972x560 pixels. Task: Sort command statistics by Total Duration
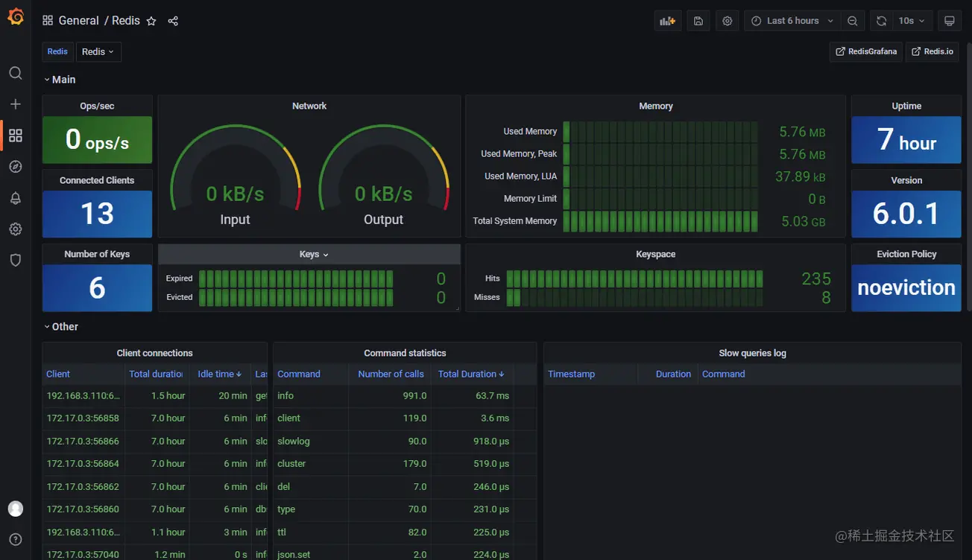pos(471,374)
